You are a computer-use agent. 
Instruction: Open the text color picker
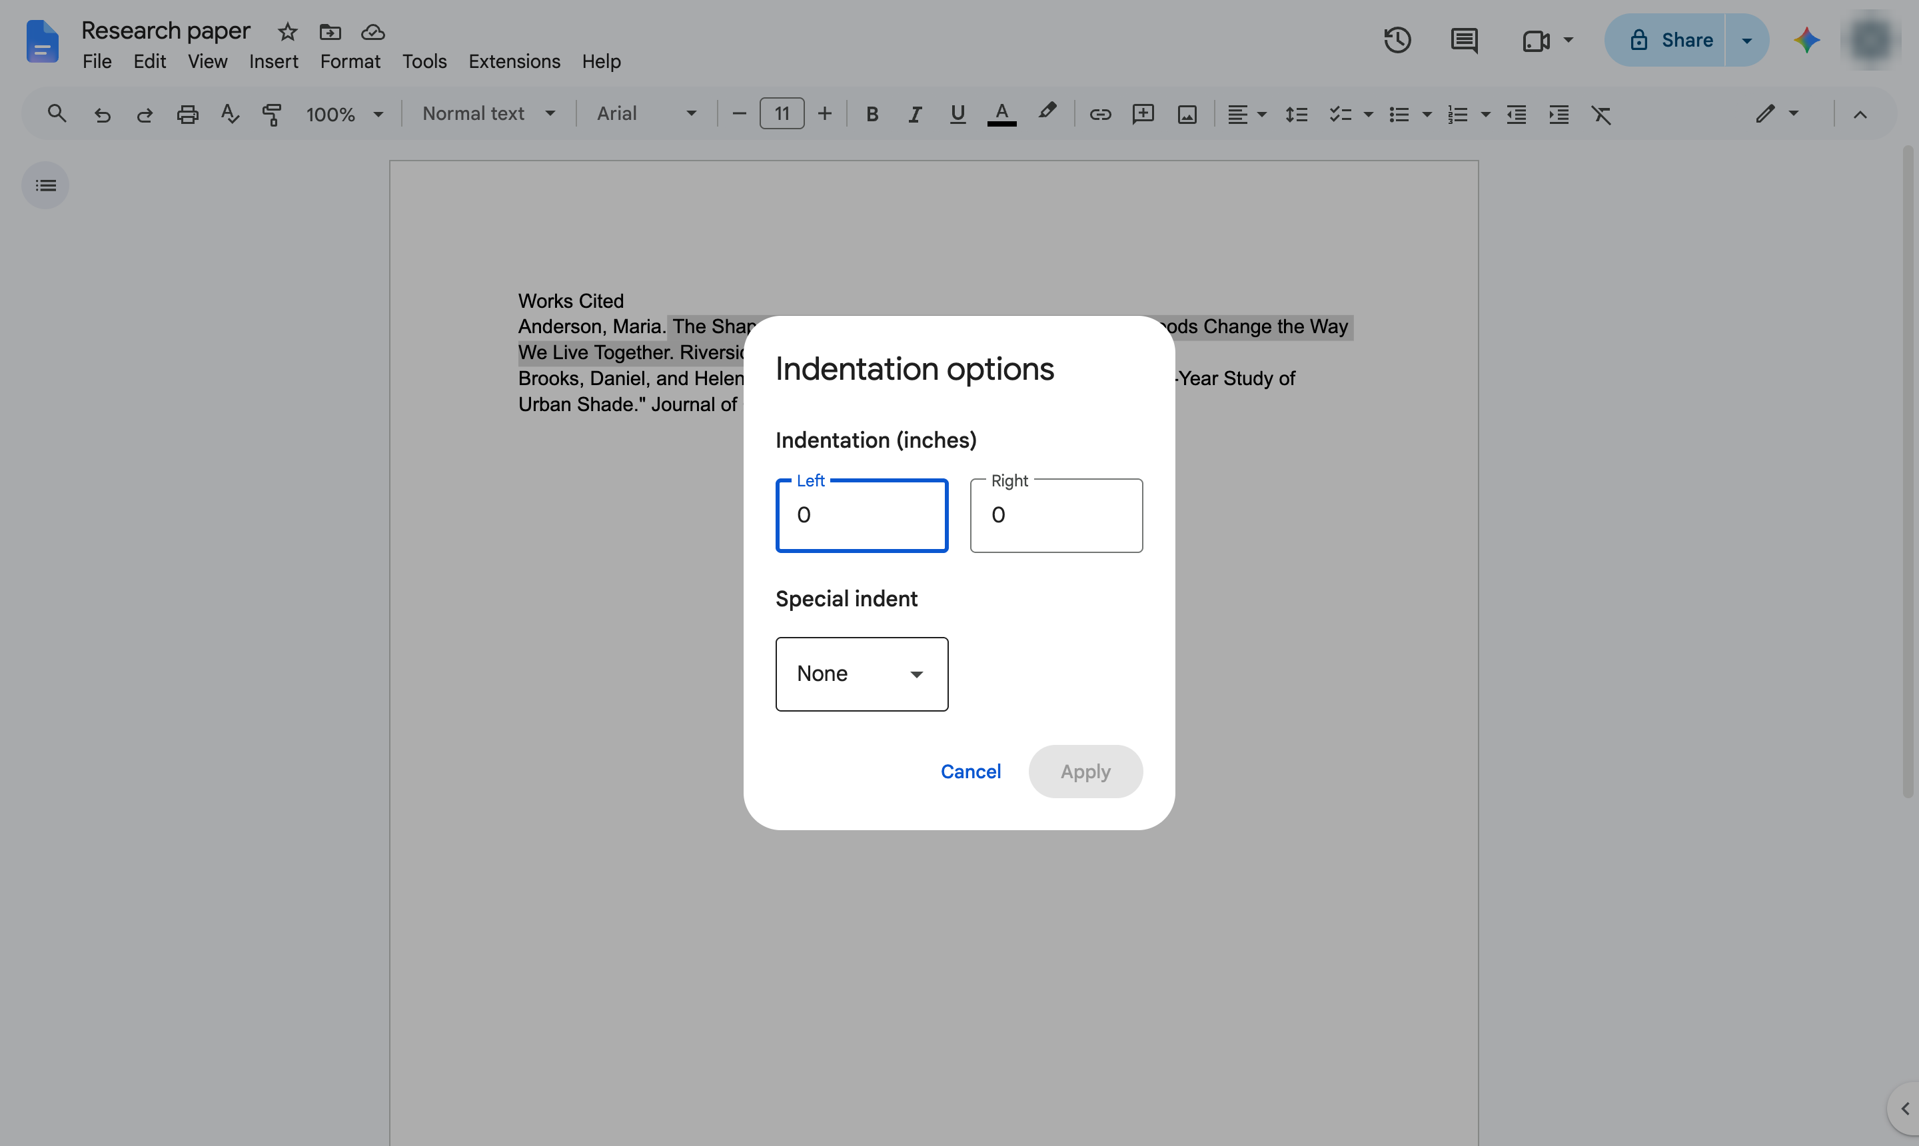click(x=1001, y=115)
